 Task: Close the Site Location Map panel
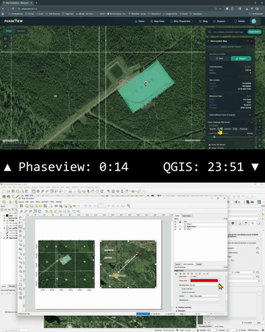[x=252, y=41]
